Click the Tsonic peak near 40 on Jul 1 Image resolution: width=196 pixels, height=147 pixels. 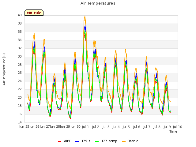click(x=85, y=16)
